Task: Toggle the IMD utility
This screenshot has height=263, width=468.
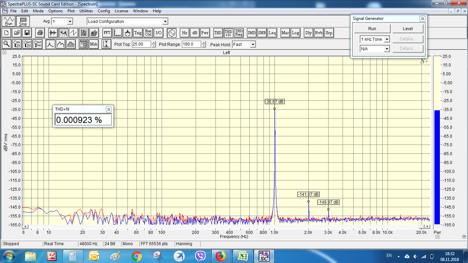Action: (251, 33)
